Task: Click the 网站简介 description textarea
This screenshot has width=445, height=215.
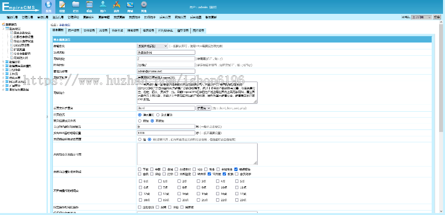Action: click(197, 92)
